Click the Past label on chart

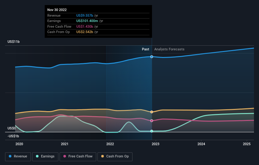click(x=145, y=49)
